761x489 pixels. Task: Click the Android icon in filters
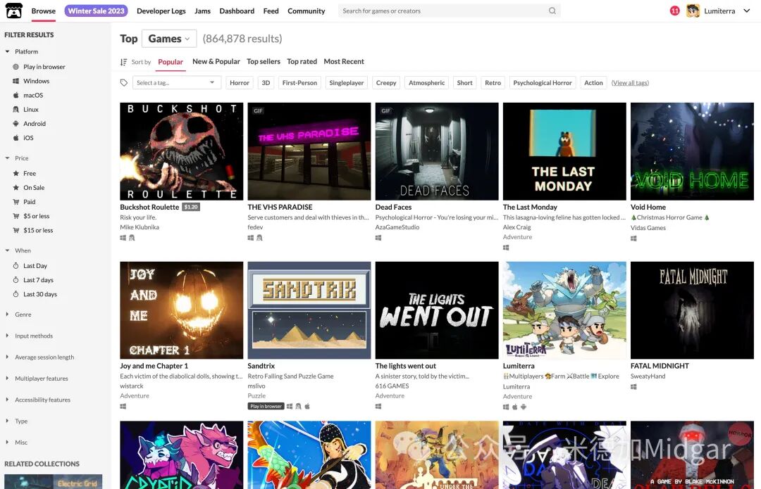click(16, 124)
